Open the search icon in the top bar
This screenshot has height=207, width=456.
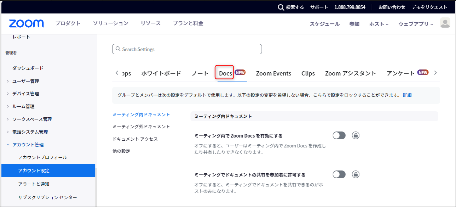[x=281, y=7]
